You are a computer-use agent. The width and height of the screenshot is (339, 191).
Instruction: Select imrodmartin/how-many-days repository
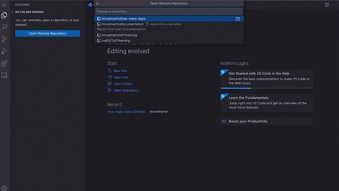pos(169,19)
